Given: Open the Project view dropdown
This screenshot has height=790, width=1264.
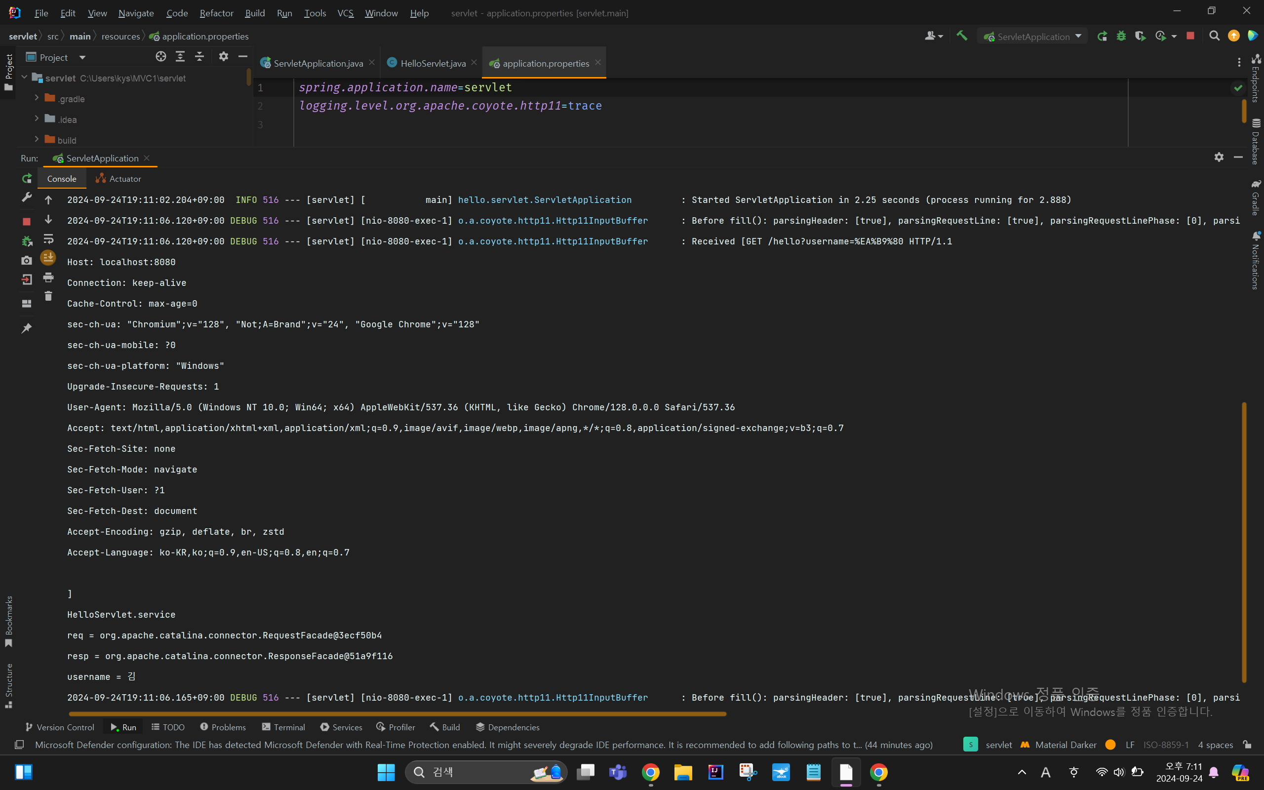Looking at the screenshot, I should (82, 57).
